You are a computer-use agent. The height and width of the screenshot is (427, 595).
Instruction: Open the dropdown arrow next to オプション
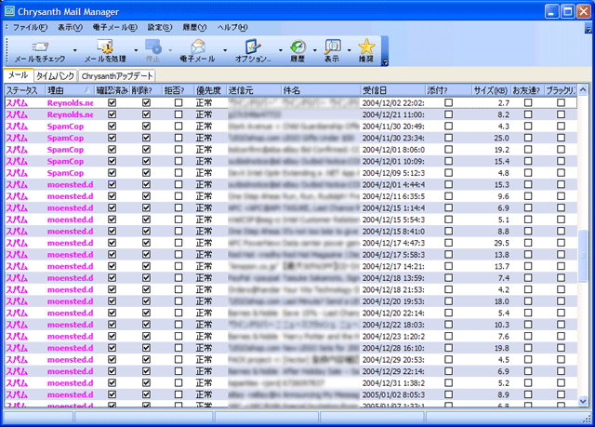click(281, 50)
